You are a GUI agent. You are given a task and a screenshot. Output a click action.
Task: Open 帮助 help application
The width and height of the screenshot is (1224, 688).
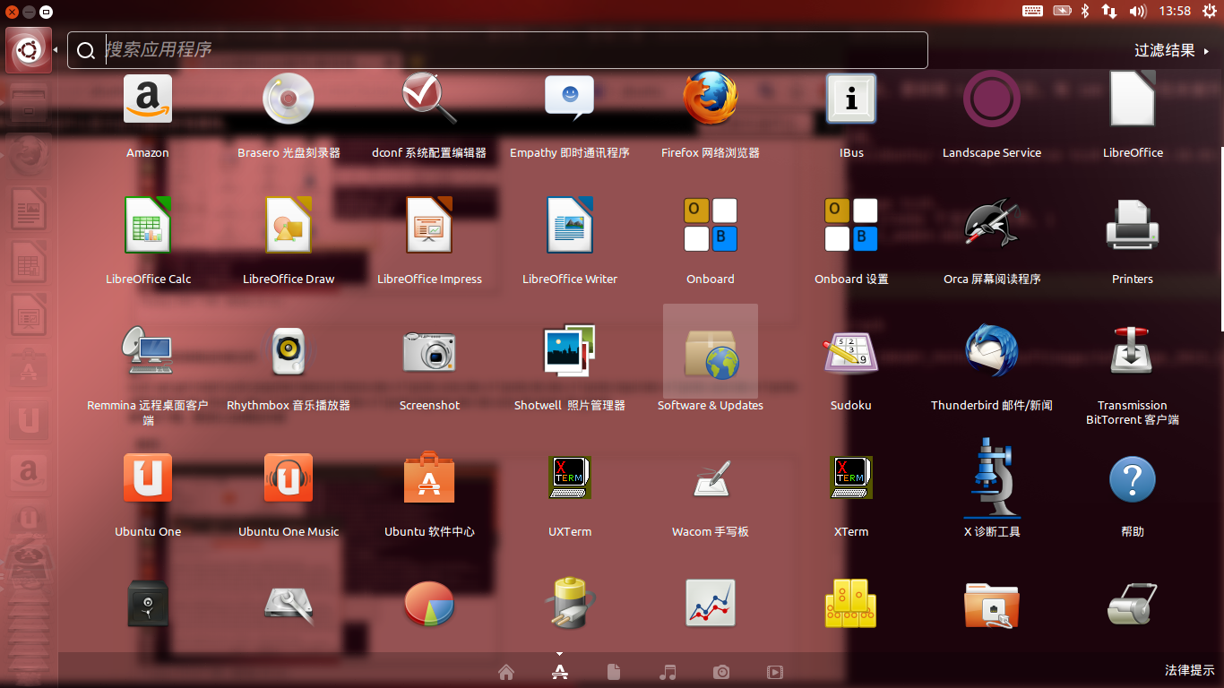(x=1133, y=479)
